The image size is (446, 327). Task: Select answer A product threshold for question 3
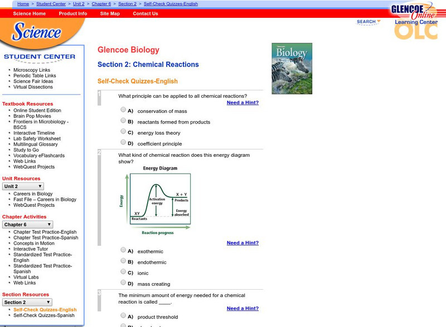click(x=123, y=316)
